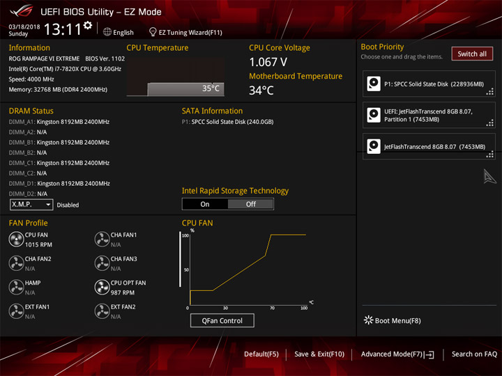The height and width of the screenshot is (376, 502).
Task: Select the EXT FAN2 icon
Action: pyautogui.click(x=102, y=311)
